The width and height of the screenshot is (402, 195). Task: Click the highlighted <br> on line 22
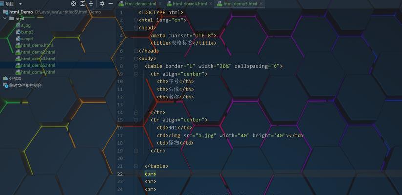[x=150, y=174]
